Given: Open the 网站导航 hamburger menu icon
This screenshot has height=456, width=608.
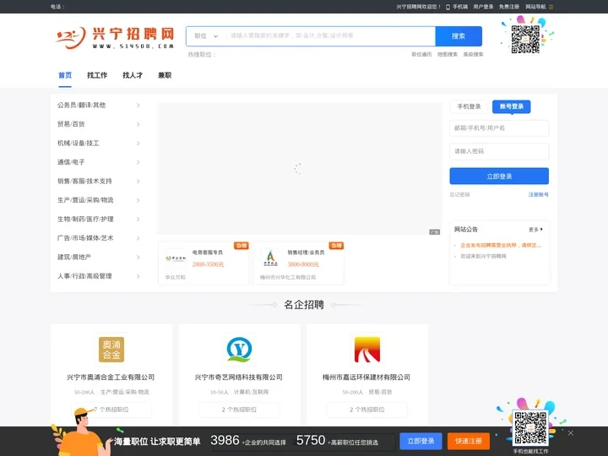Looking at the screenshot, I should point(551,7).
